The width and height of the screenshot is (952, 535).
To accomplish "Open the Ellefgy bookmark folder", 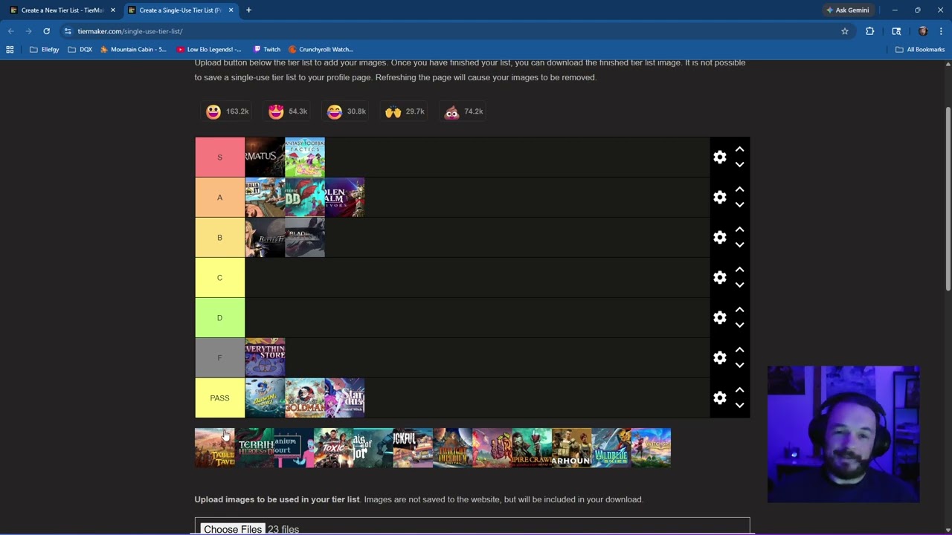I will point(45,50).
